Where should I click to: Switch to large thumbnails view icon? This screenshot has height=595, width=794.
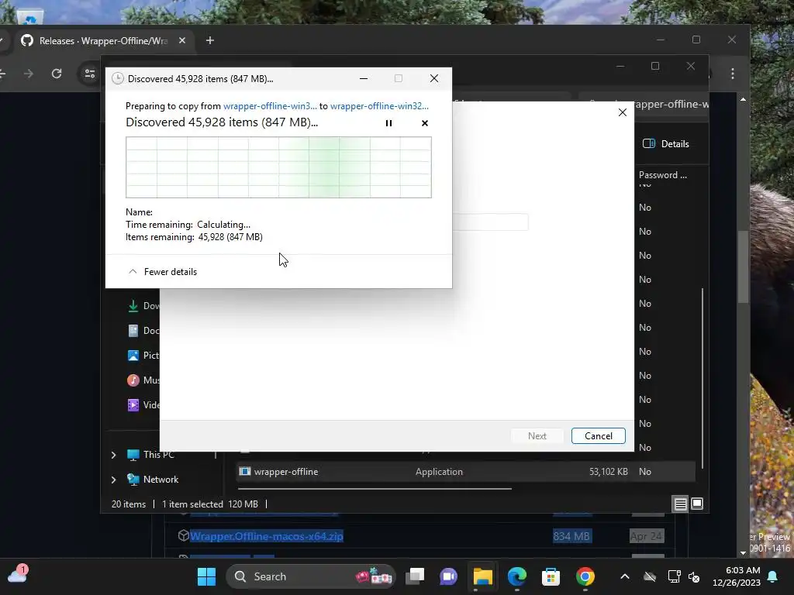tap(697, 504)
